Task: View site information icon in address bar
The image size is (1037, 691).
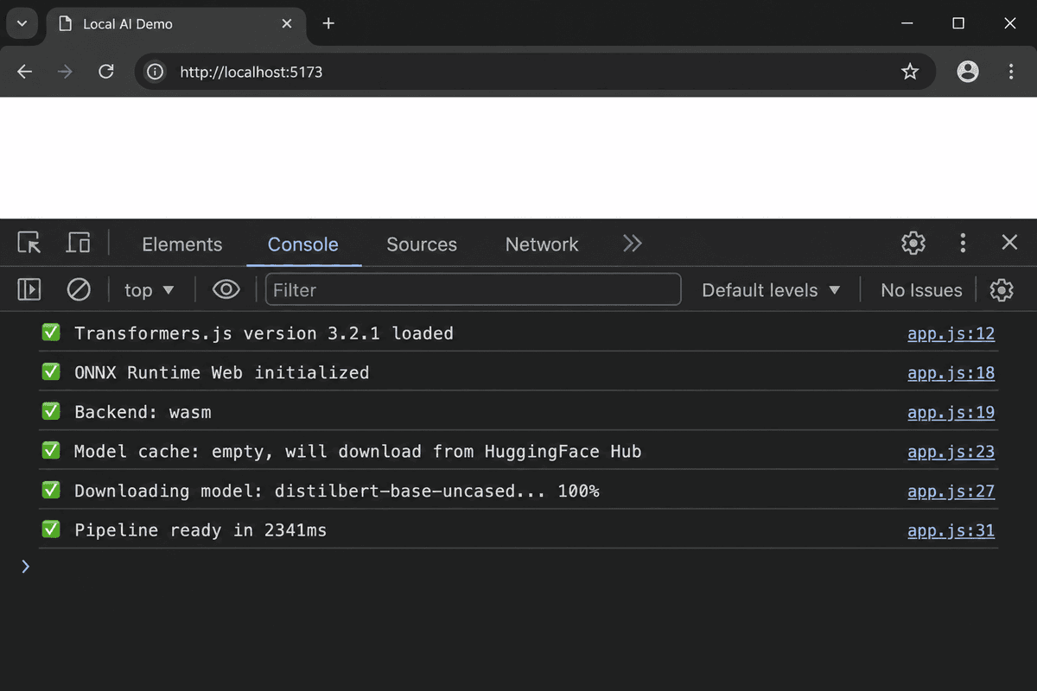Action: tap(156, 72)
